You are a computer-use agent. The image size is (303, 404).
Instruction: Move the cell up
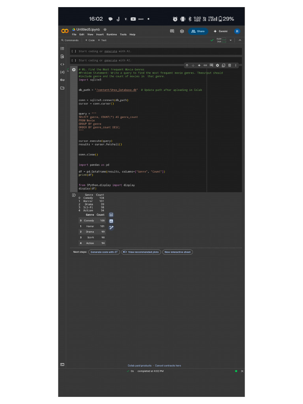pos(187,65)
